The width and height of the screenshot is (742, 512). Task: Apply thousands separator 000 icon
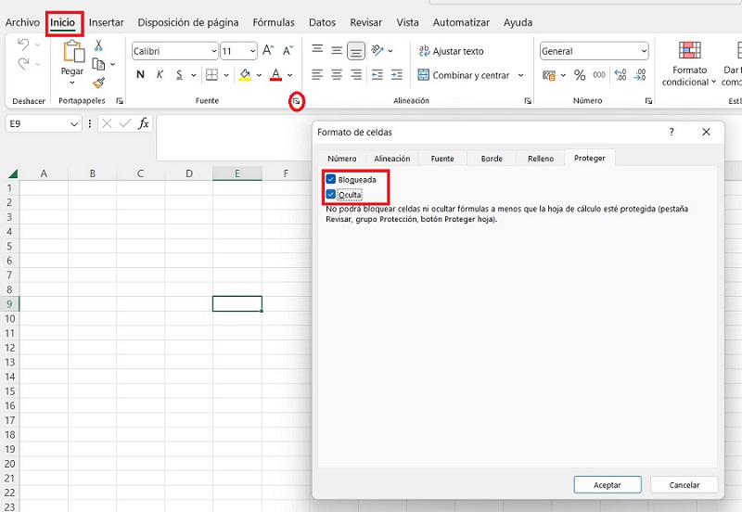tap(599, 75)
